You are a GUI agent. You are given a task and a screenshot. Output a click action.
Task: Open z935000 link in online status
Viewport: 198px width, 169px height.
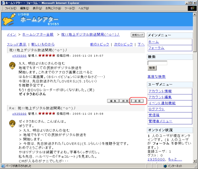click(156, 159)
